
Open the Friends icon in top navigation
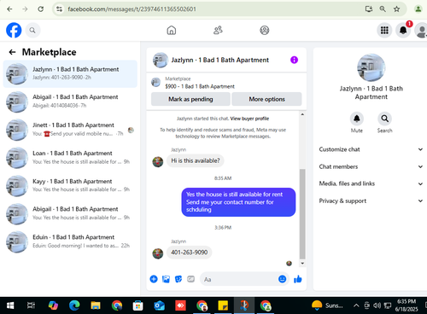[x=218, y=30]
